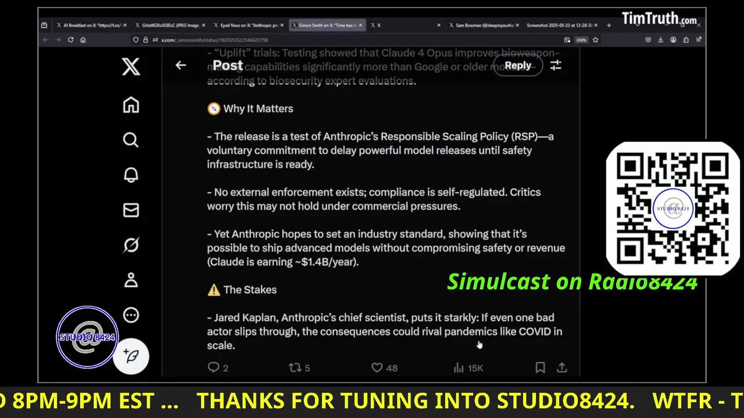Bookmark this page with the star icon

pos(595,40)
